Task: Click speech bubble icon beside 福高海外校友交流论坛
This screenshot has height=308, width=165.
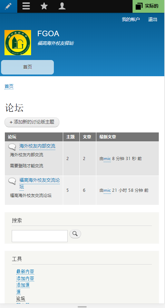Action: click(12, 181)
